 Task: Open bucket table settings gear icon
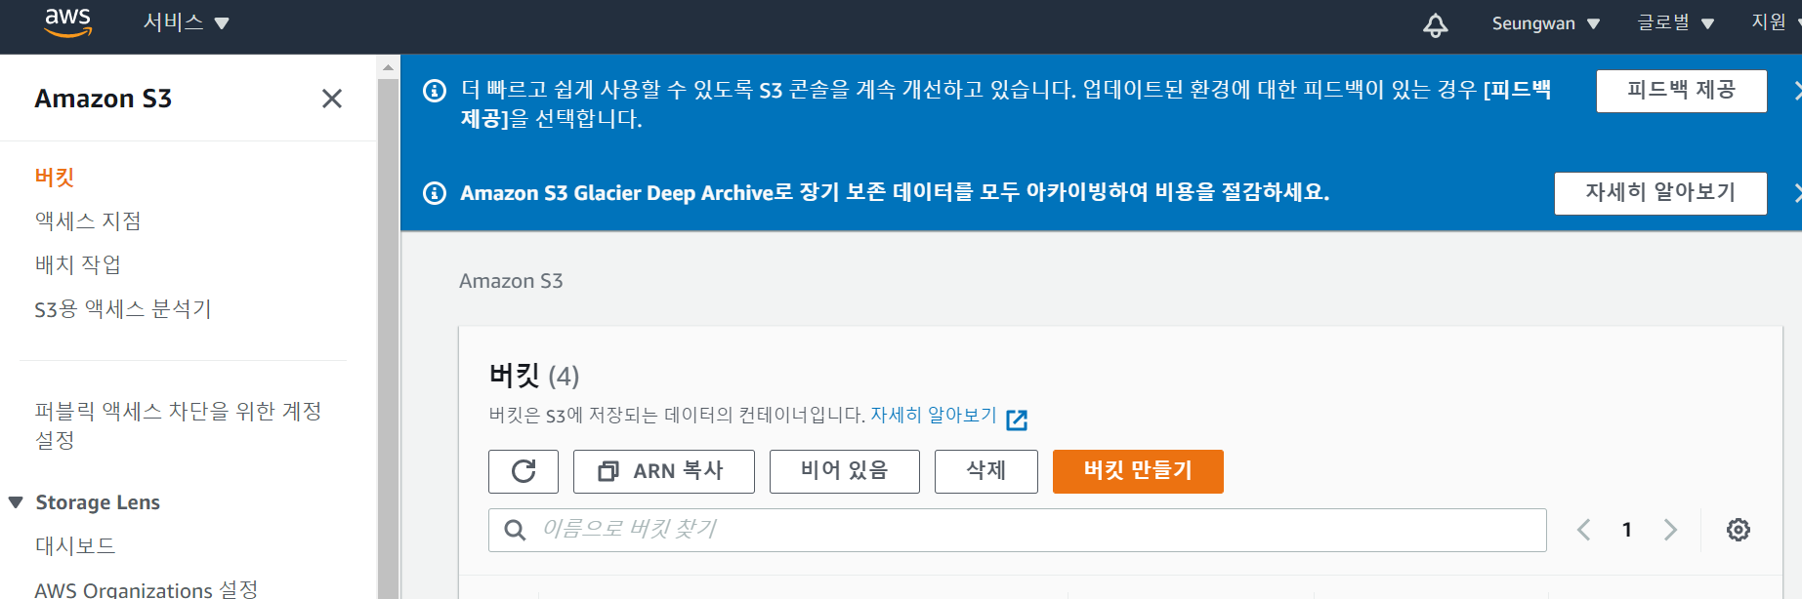tap(1739, 530)
